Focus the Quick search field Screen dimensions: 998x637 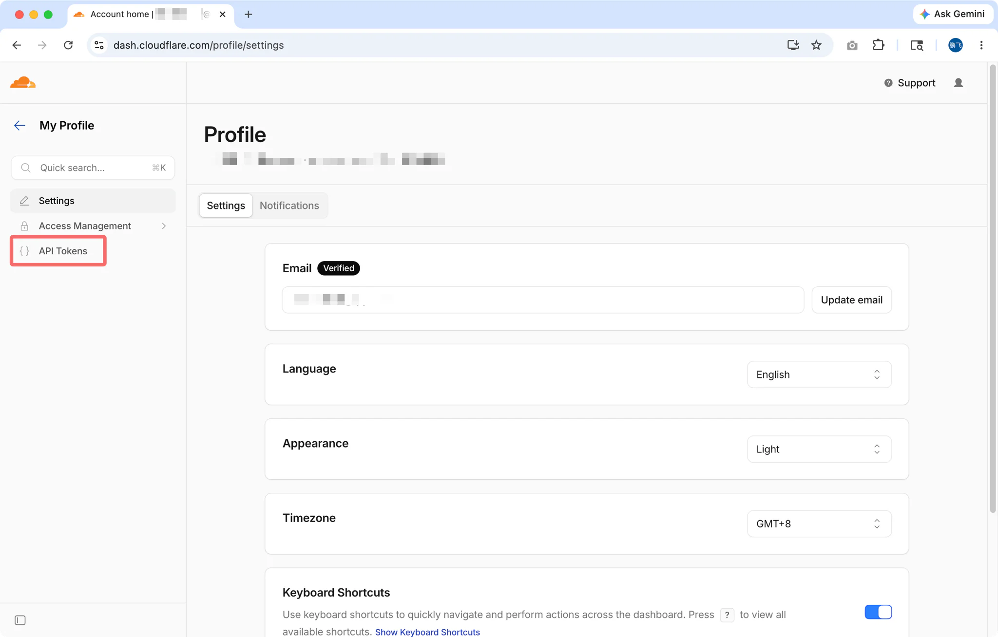93,168
